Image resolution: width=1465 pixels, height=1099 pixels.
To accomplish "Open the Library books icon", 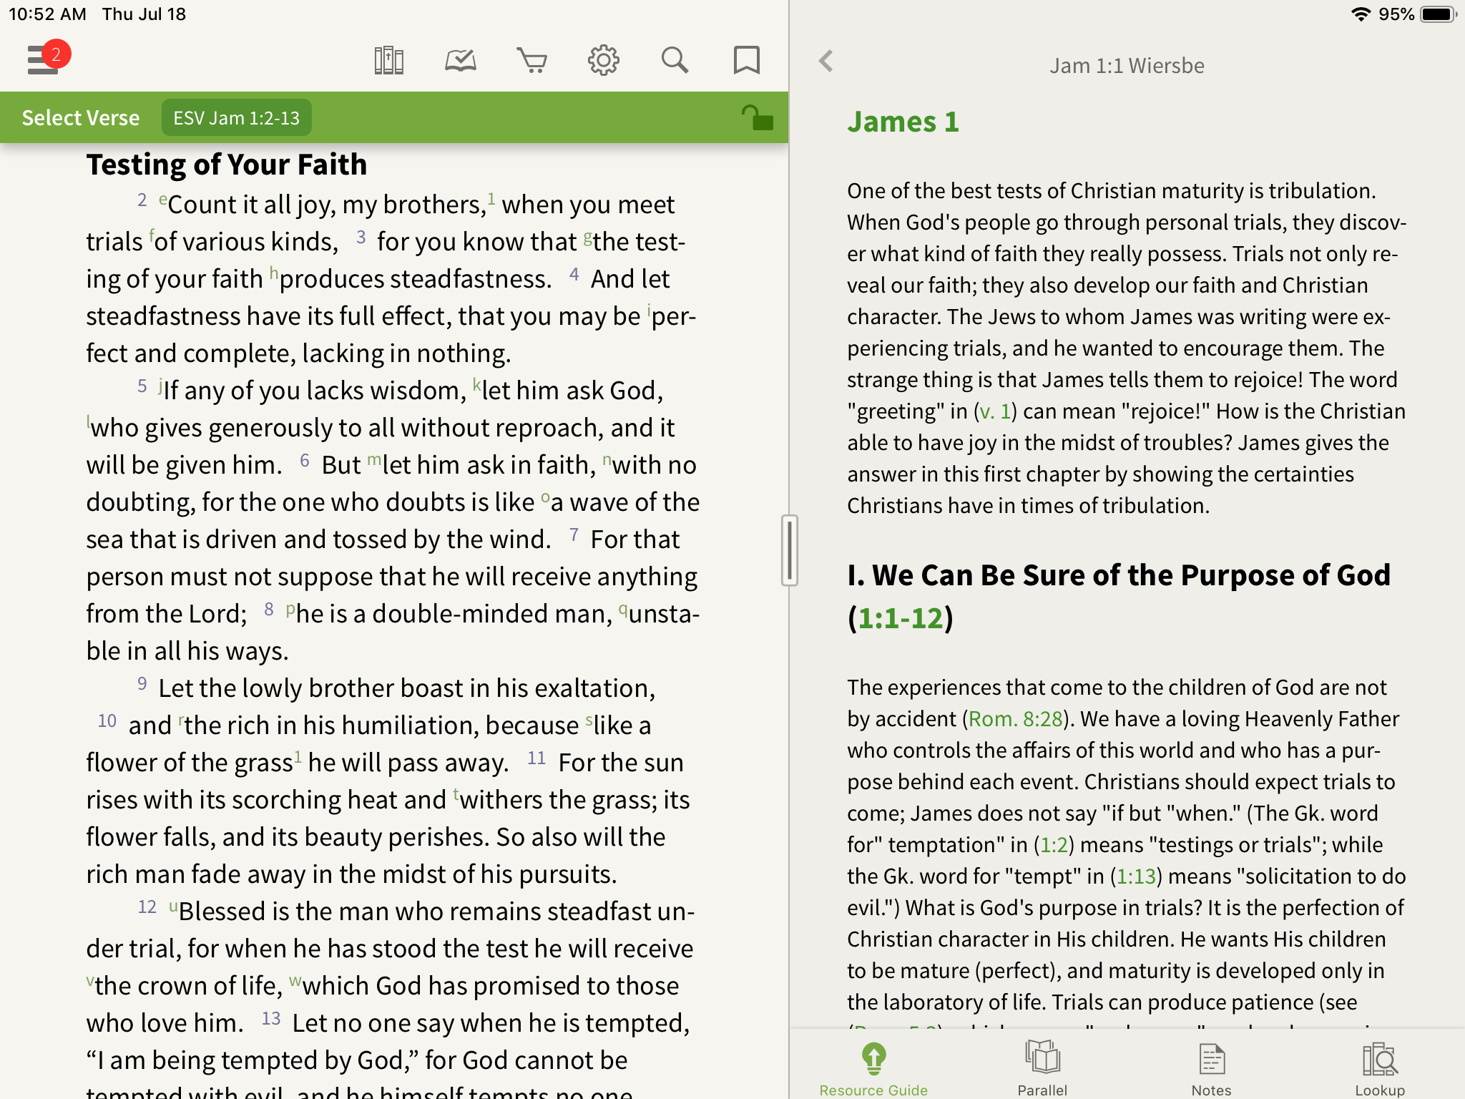I will click(389, 61).
